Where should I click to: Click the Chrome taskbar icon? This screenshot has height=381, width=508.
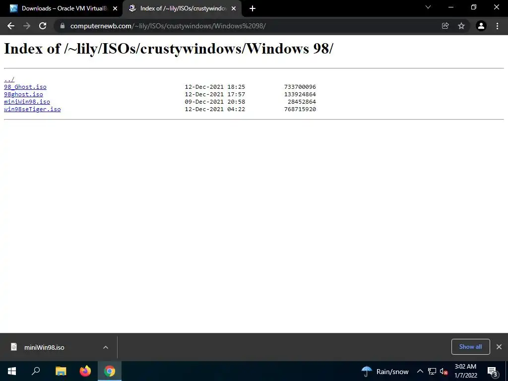(x=110, y=371)
